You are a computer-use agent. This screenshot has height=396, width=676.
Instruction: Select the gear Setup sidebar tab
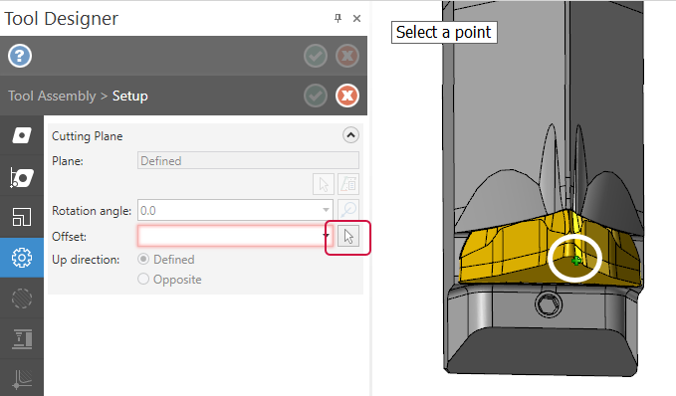[x=22, y=258]
